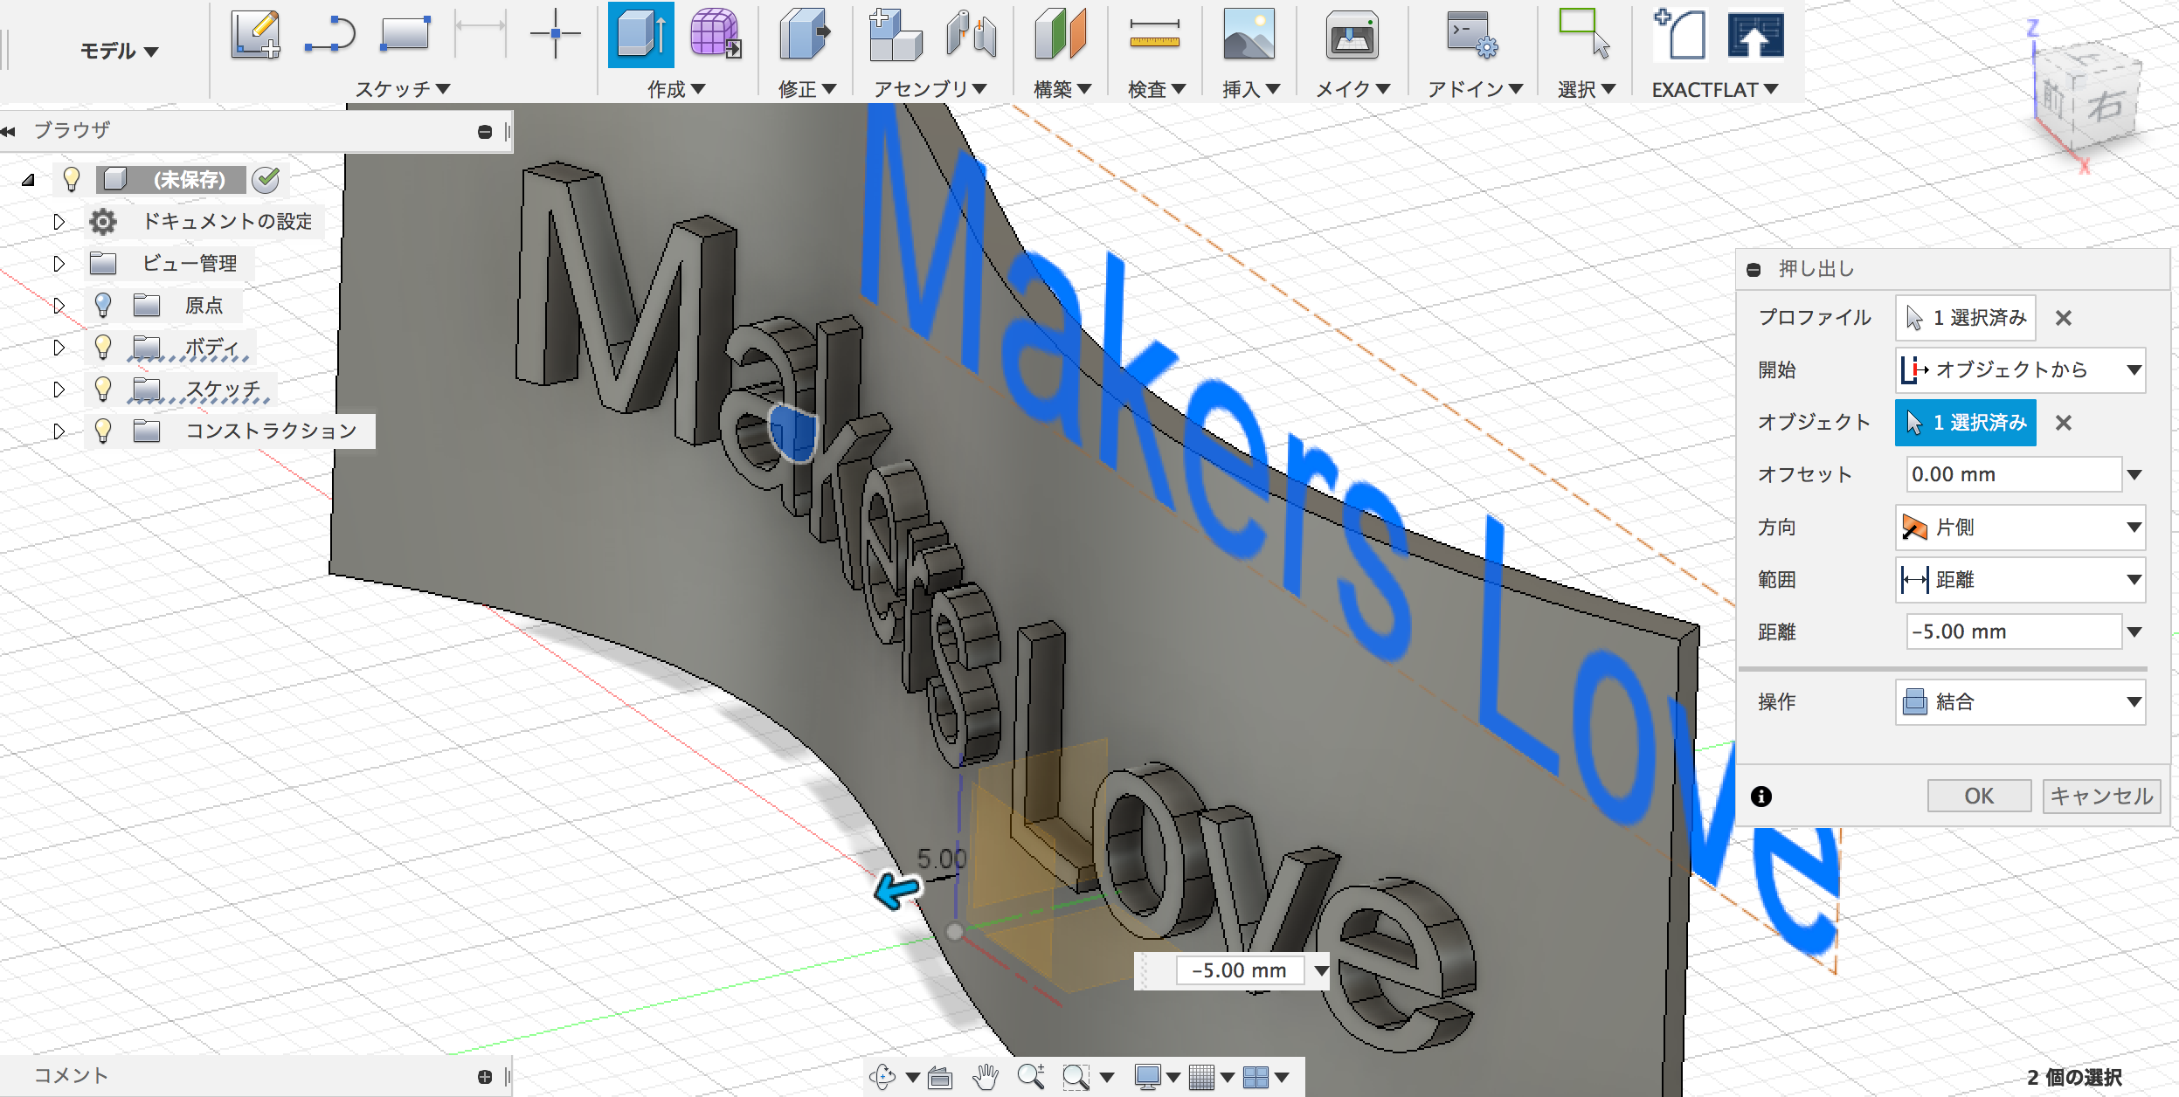
Task: Hide the コンストラクション folder via lightbulb
Action: coord(103,431)
